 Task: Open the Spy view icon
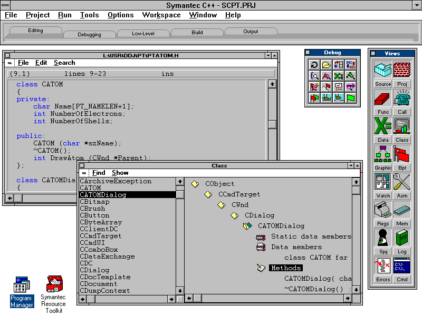tap(383, 238)
